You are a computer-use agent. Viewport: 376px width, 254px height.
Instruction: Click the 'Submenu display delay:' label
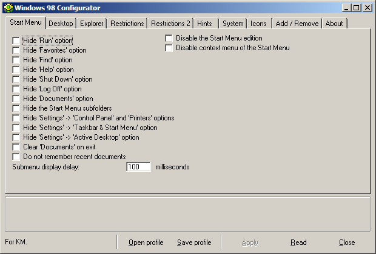pos(46,167)
